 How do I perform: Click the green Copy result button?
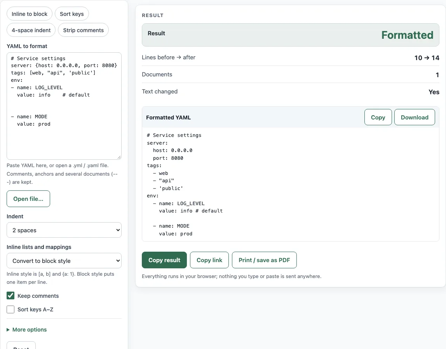click(x=164, y=260)
